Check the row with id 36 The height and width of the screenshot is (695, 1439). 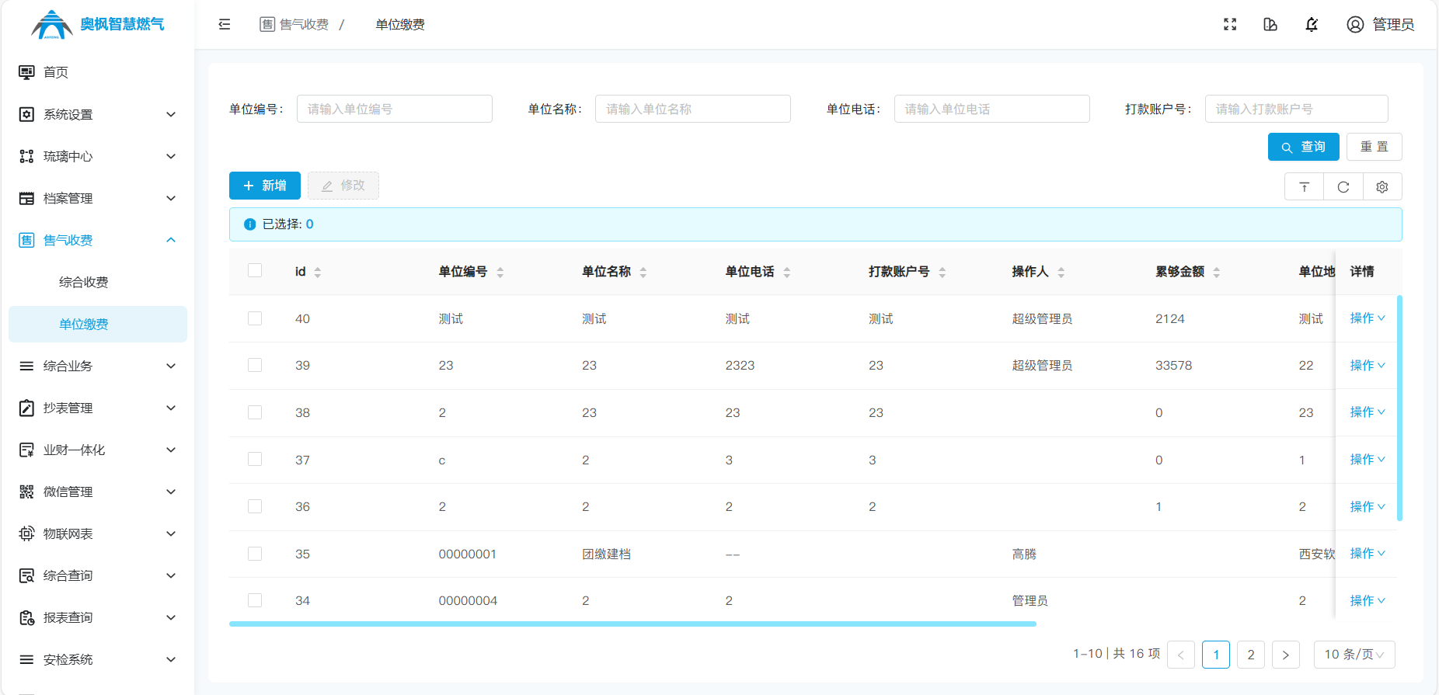pyautogui.click(x=255, y=506)
